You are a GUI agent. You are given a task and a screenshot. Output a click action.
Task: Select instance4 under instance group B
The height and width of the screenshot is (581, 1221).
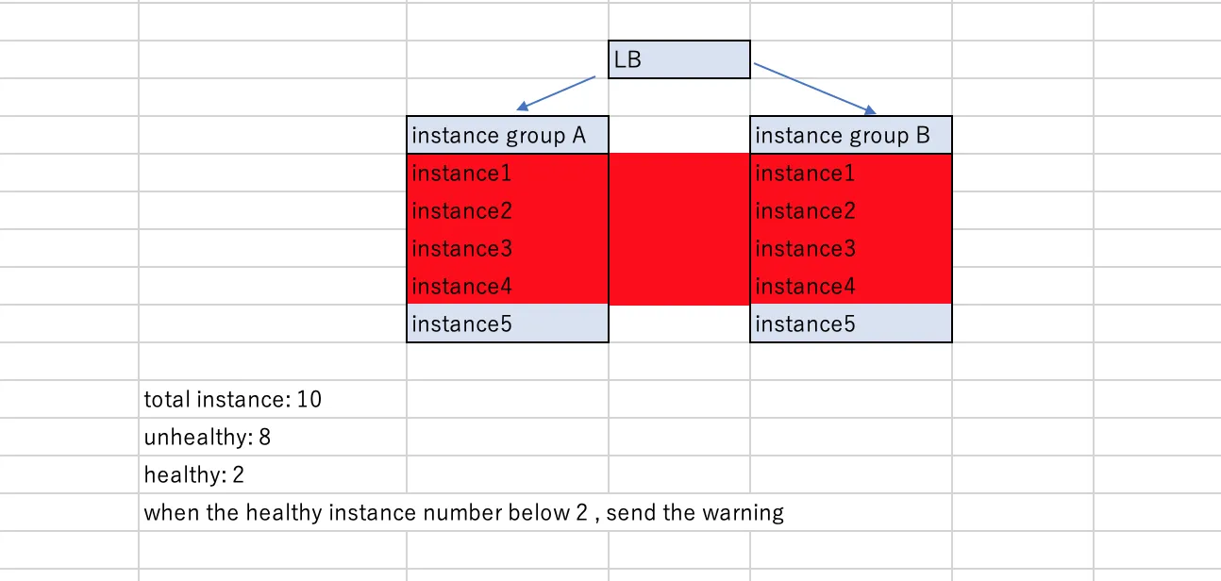tap(850, 286)
